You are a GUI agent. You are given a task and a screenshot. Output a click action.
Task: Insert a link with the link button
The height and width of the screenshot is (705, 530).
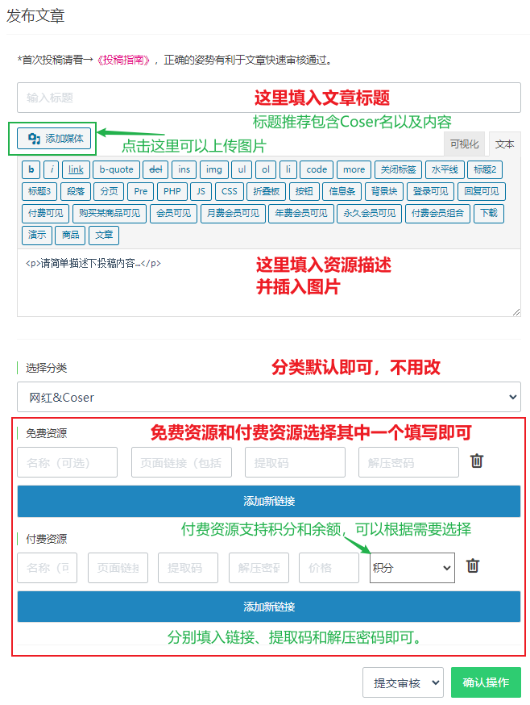tap(76, 169)
